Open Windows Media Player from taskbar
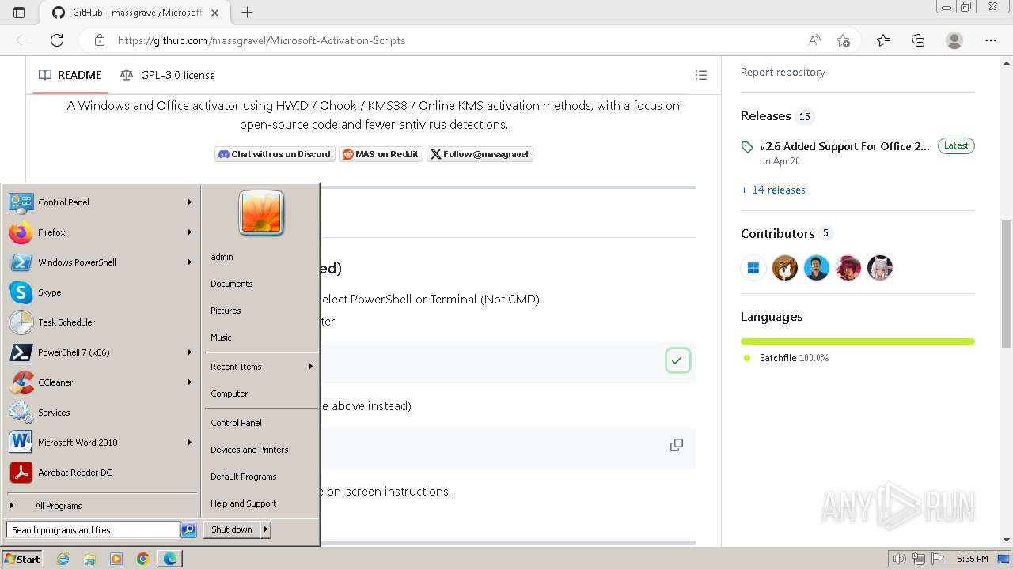This screenshot has height=569, width=1013. click(x=116, y=559)
